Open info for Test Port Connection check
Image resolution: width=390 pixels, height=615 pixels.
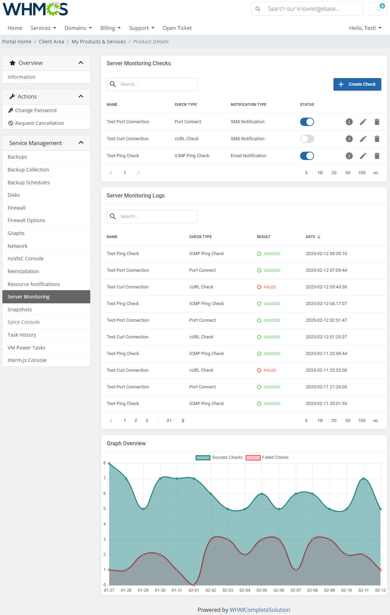(x=349, y=122)
